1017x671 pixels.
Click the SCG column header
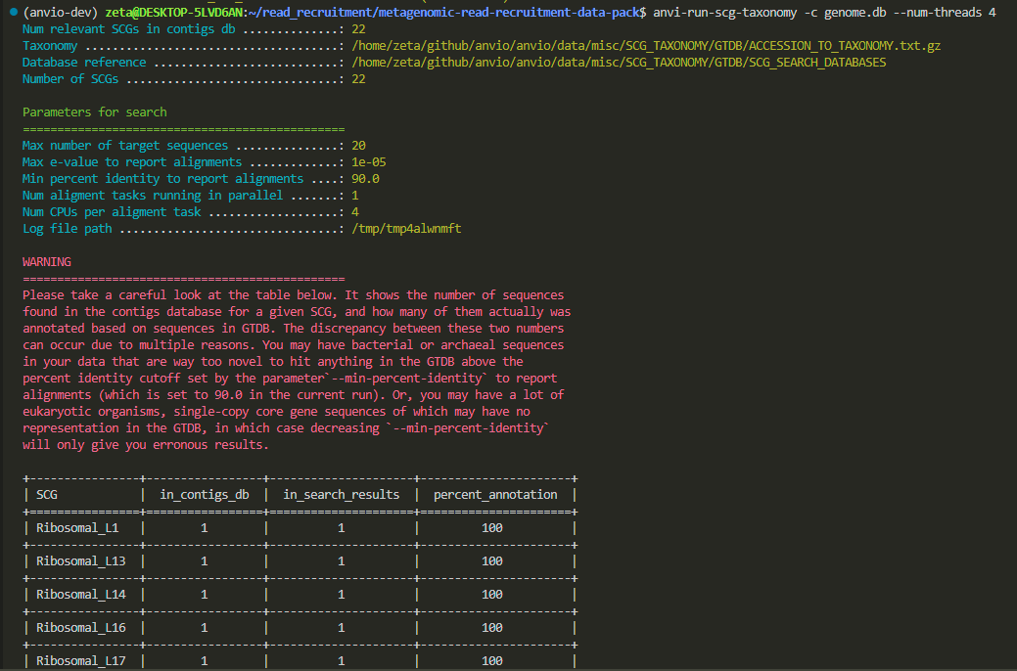[47, 495]
